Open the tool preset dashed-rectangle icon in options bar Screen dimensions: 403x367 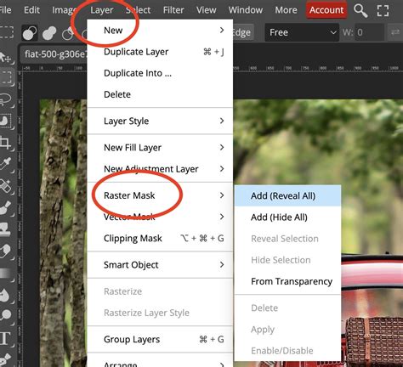click(x=6, y=32)
